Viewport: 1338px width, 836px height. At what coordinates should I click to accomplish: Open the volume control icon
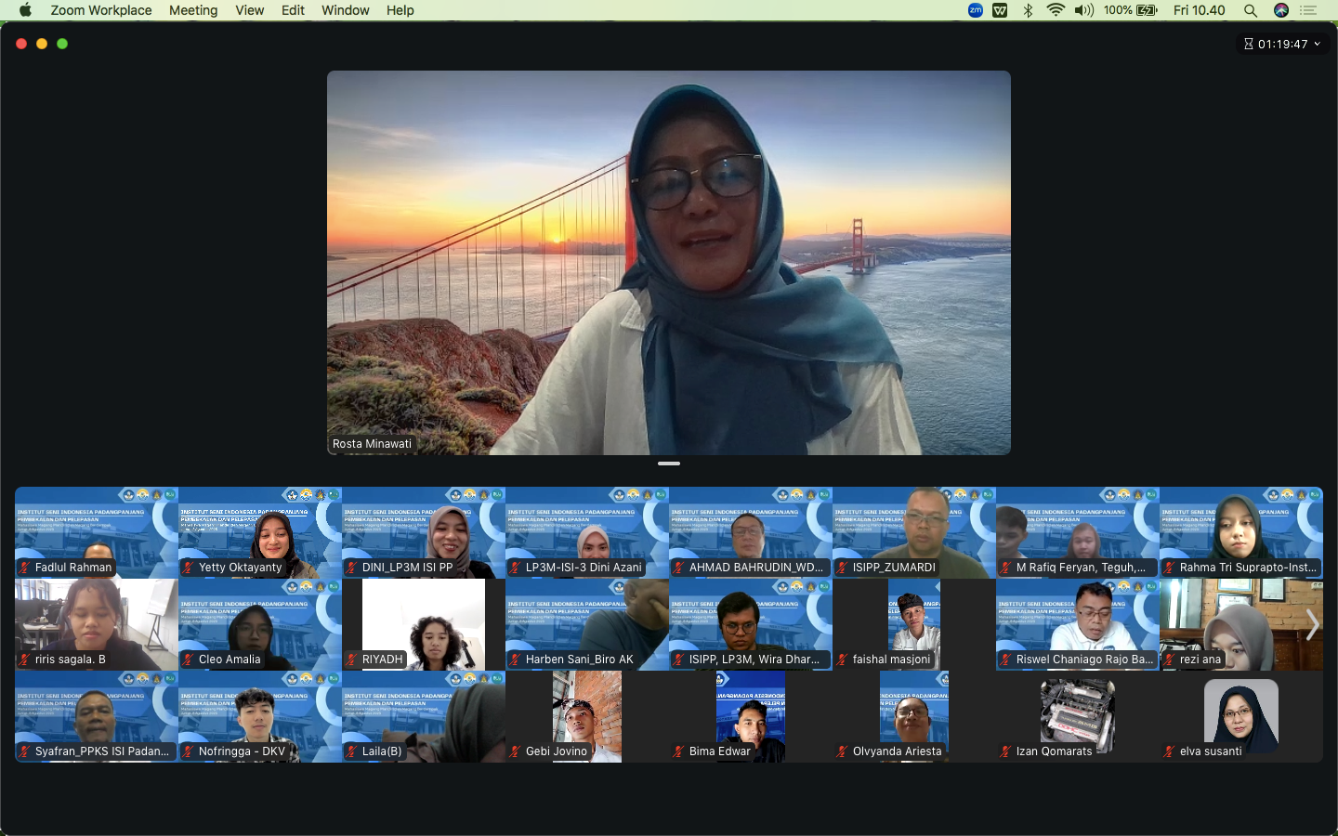[1083, 10]
